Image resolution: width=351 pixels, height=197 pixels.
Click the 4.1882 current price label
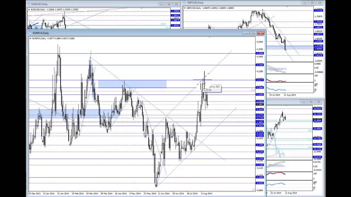(x=259, y=104)
